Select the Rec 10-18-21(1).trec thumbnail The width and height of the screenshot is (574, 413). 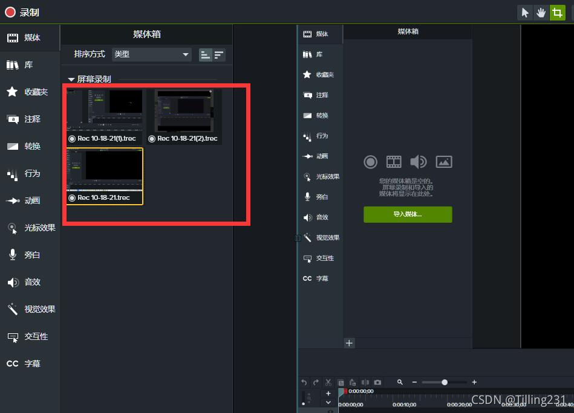coord(105,116)
